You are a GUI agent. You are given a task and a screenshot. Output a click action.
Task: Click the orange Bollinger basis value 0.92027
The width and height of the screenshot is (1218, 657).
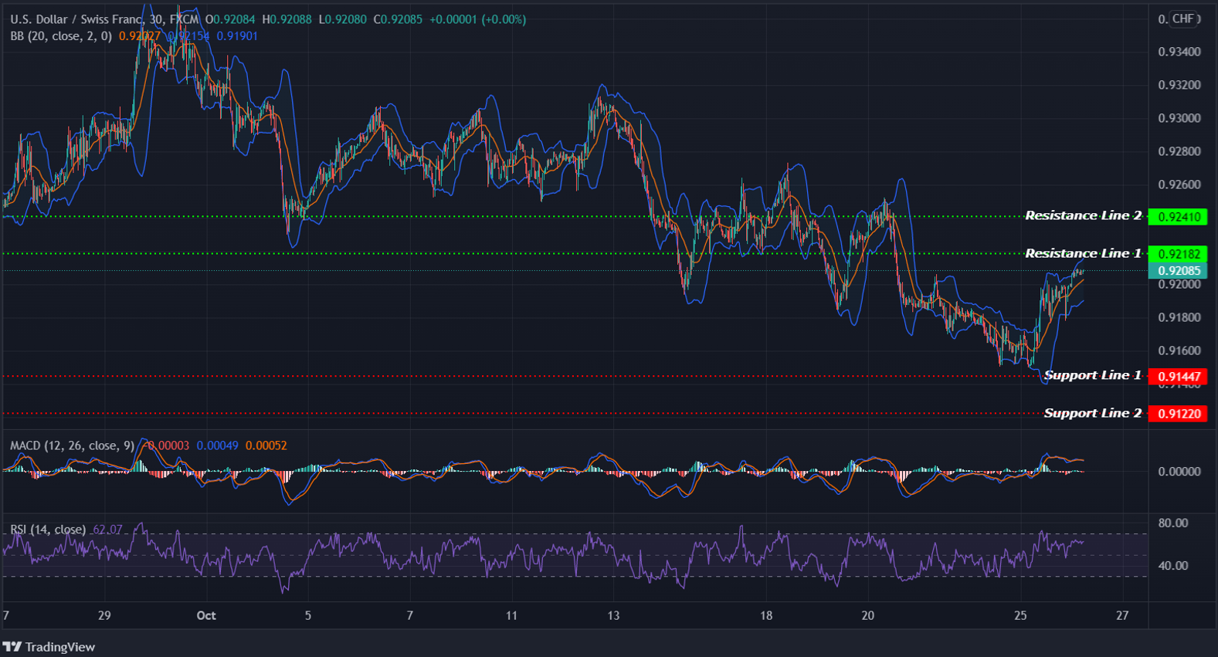[x=140, y=36]
